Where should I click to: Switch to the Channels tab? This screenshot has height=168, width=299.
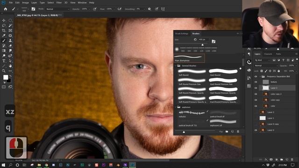pos(268,54)
